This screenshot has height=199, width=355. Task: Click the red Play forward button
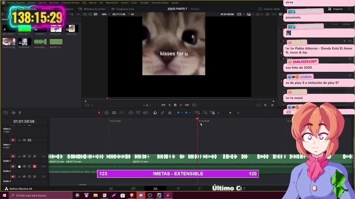coord(181,105)
